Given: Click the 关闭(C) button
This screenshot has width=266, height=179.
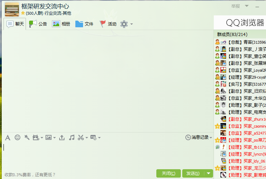Looking at the screenshot, I should coord(169,173).
